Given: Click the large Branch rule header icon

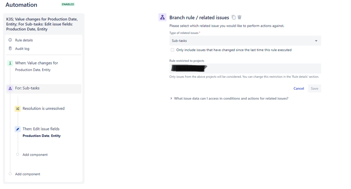Looking at the screenshot, I should [162, 17].
